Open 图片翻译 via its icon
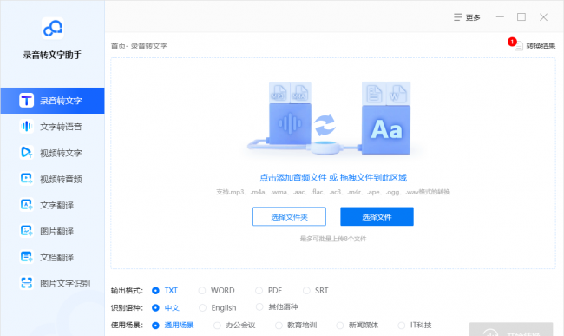Viewport: 564px width, 336px height. click(26, 231)
